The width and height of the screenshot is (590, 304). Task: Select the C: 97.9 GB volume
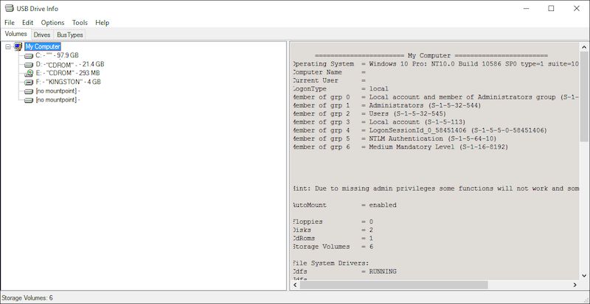57,56
